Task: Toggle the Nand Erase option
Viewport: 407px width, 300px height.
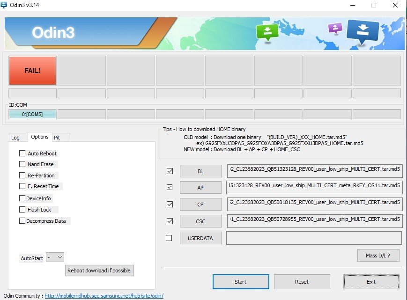Action: pos(22,164)
